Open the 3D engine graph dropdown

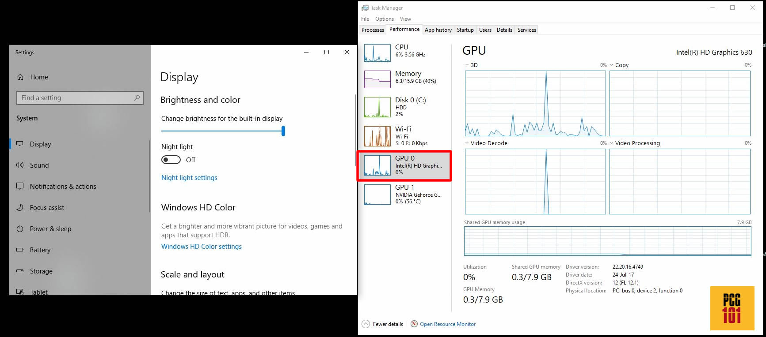click(467, 65)
